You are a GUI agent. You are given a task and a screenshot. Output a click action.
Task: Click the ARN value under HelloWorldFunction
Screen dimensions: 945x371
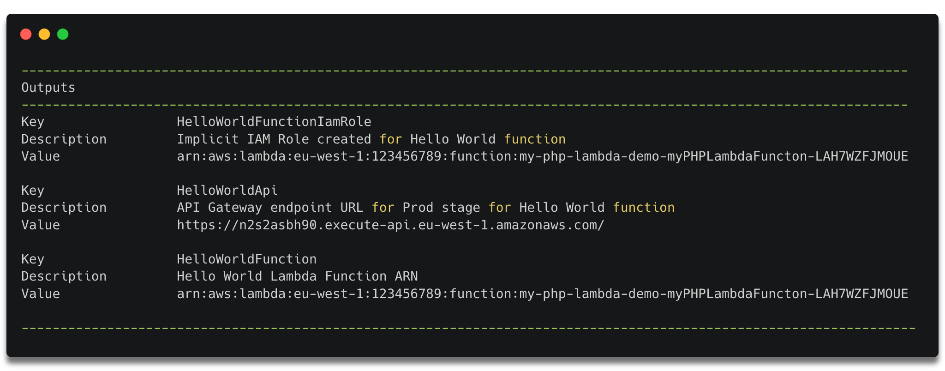(x=543, y=294)
